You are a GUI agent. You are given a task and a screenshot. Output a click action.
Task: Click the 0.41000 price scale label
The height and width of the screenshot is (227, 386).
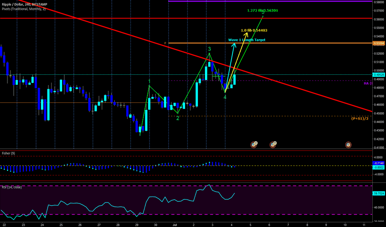point(380,148)
